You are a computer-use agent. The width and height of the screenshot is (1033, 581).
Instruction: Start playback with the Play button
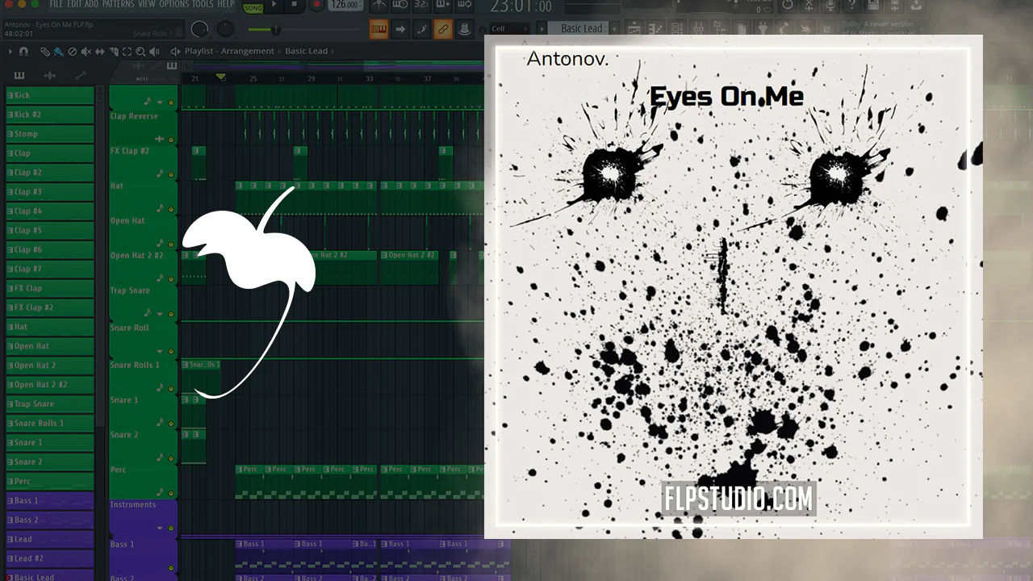(x=274, y=5)
